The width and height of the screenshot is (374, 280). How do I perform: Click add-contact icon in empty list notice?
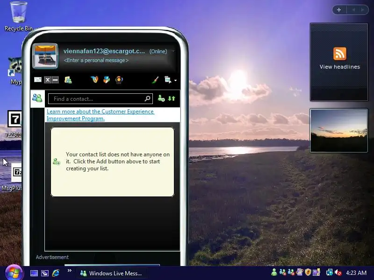pos(57,161)
